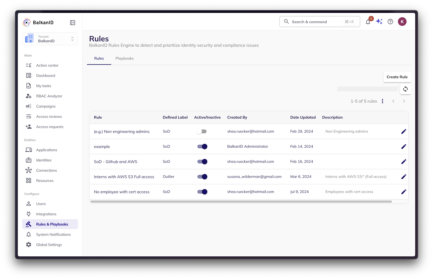Open the help question mark icon

click(390, 22)
